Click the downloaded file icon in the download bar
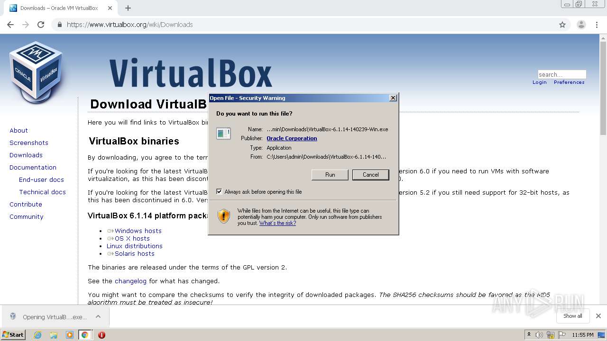 (13, 316)
